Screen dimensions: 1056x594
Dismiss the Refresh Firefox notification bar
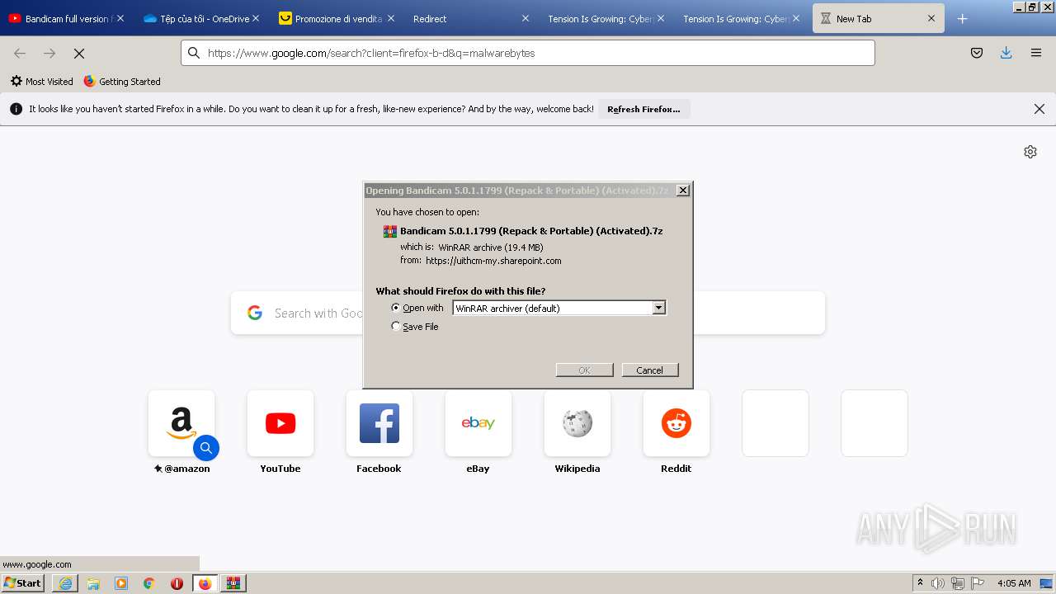click(x=1039, y=109)
